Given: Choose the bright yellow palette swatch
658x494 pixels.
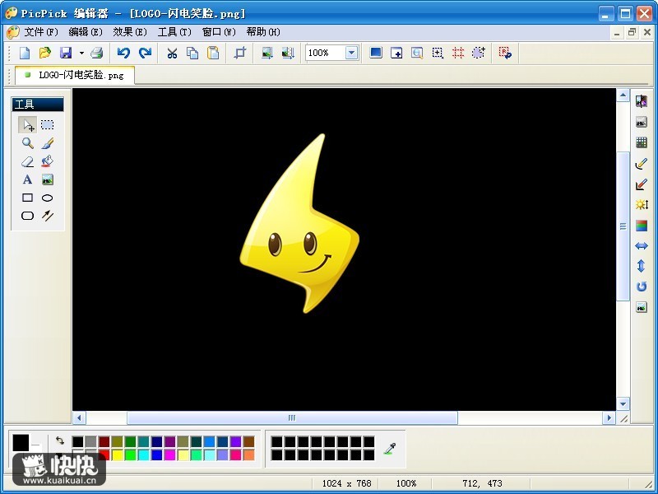Looking at the screenshot, I should tap(117, 455).
